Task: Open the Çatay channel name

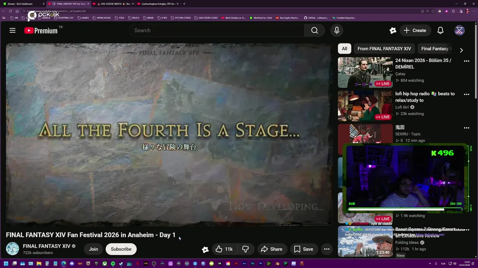Action: tap(400, 74)
